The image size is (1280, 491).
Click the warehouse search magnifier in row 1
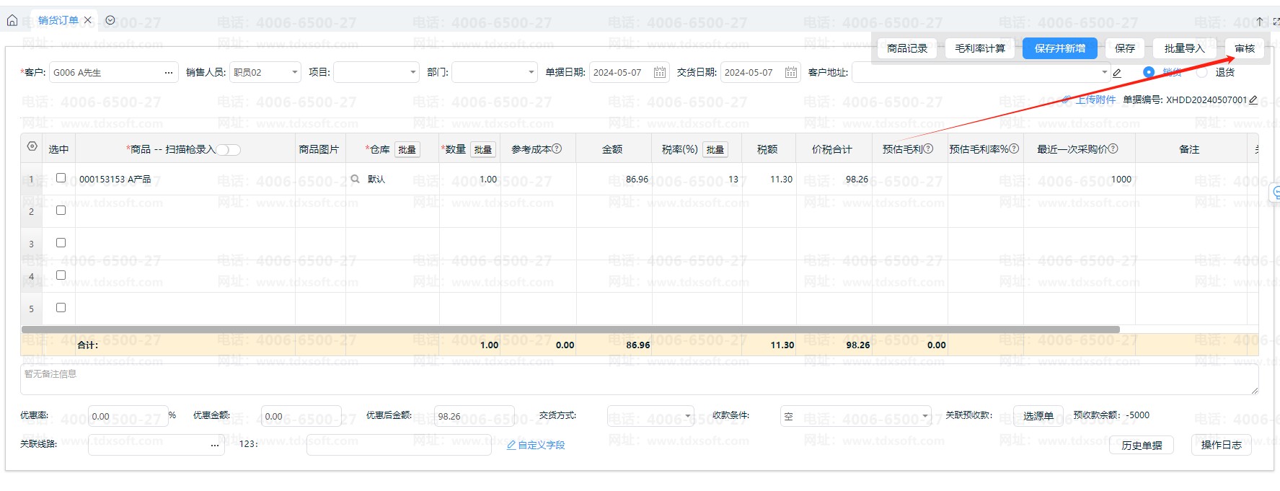point(355,179)
